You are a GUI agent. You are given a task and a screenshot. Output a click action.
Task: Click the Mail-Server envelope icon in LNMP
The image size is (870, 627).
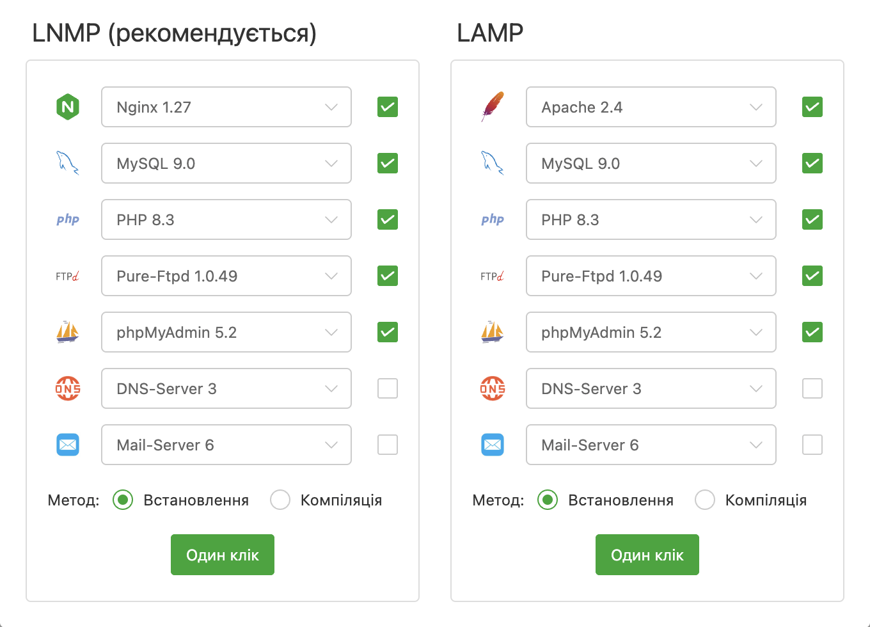68,445
